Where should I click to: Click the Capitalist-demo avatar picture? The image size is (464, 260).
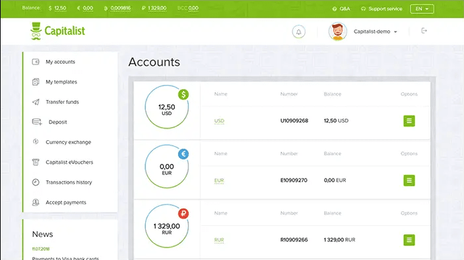pyautogui.click(x=338, y=32)
